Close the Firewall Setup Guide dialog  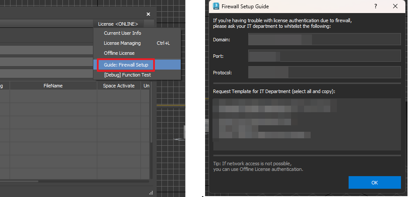click(x=395, y=7)
